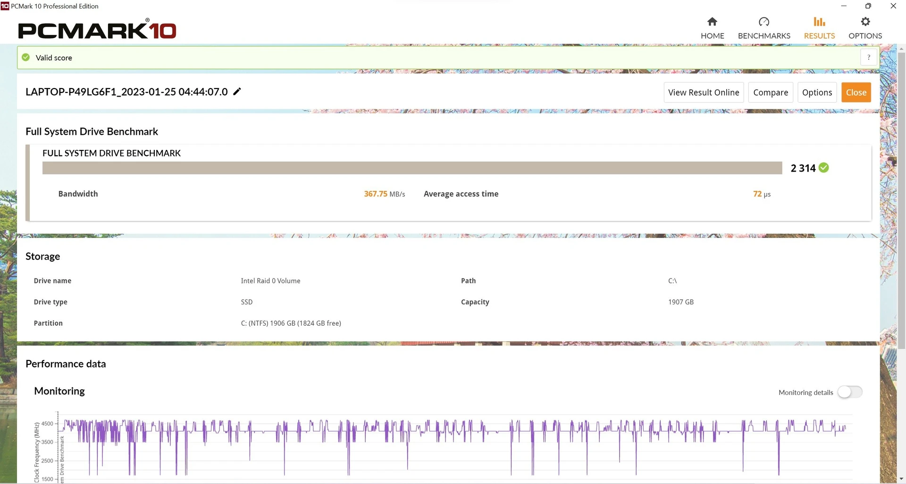
Task: Open the OPTIONS tab
Action: point(865,28)
